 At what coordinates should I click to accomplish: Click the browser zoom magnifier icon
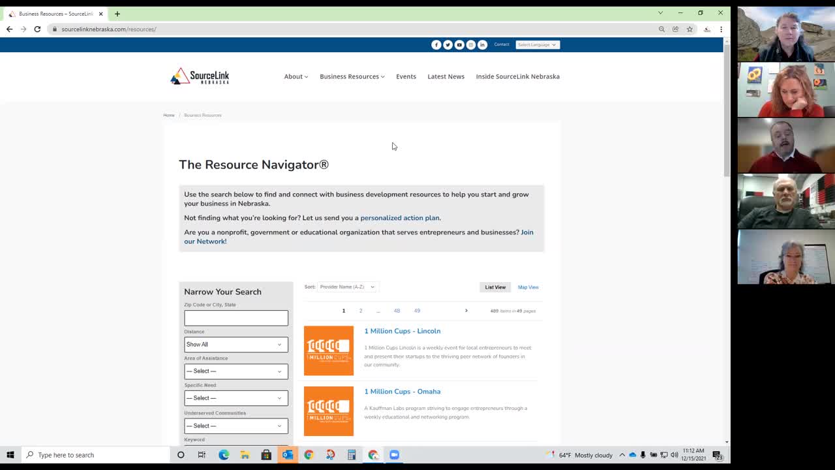point(661,29)
